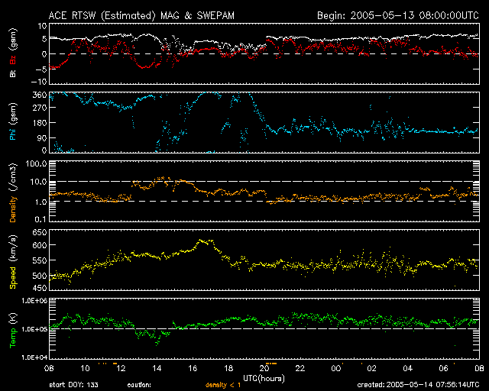Click the 'Begin: 2005-05-13 08:00:00UTC' text
Screen dimensions: 489x391
click(x=398, y=15)
